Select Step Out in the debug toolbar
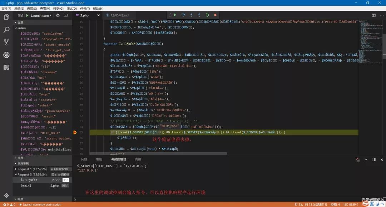 (x=199, y=15)
